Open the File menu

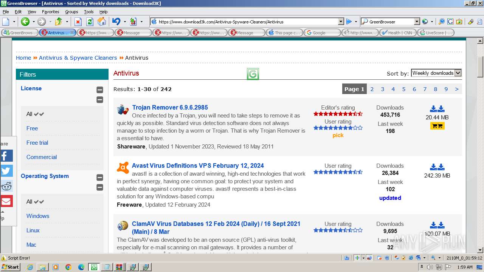pyautogui.click(x=6, y=12)
